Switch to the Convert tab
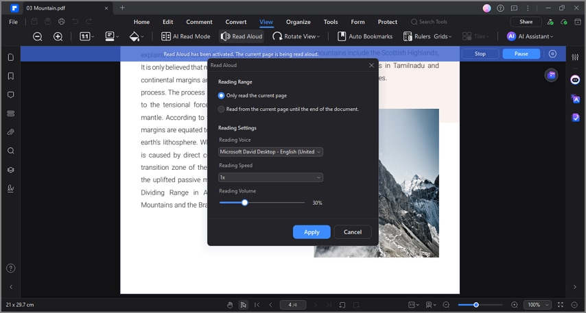 click(x=236, y=22)
